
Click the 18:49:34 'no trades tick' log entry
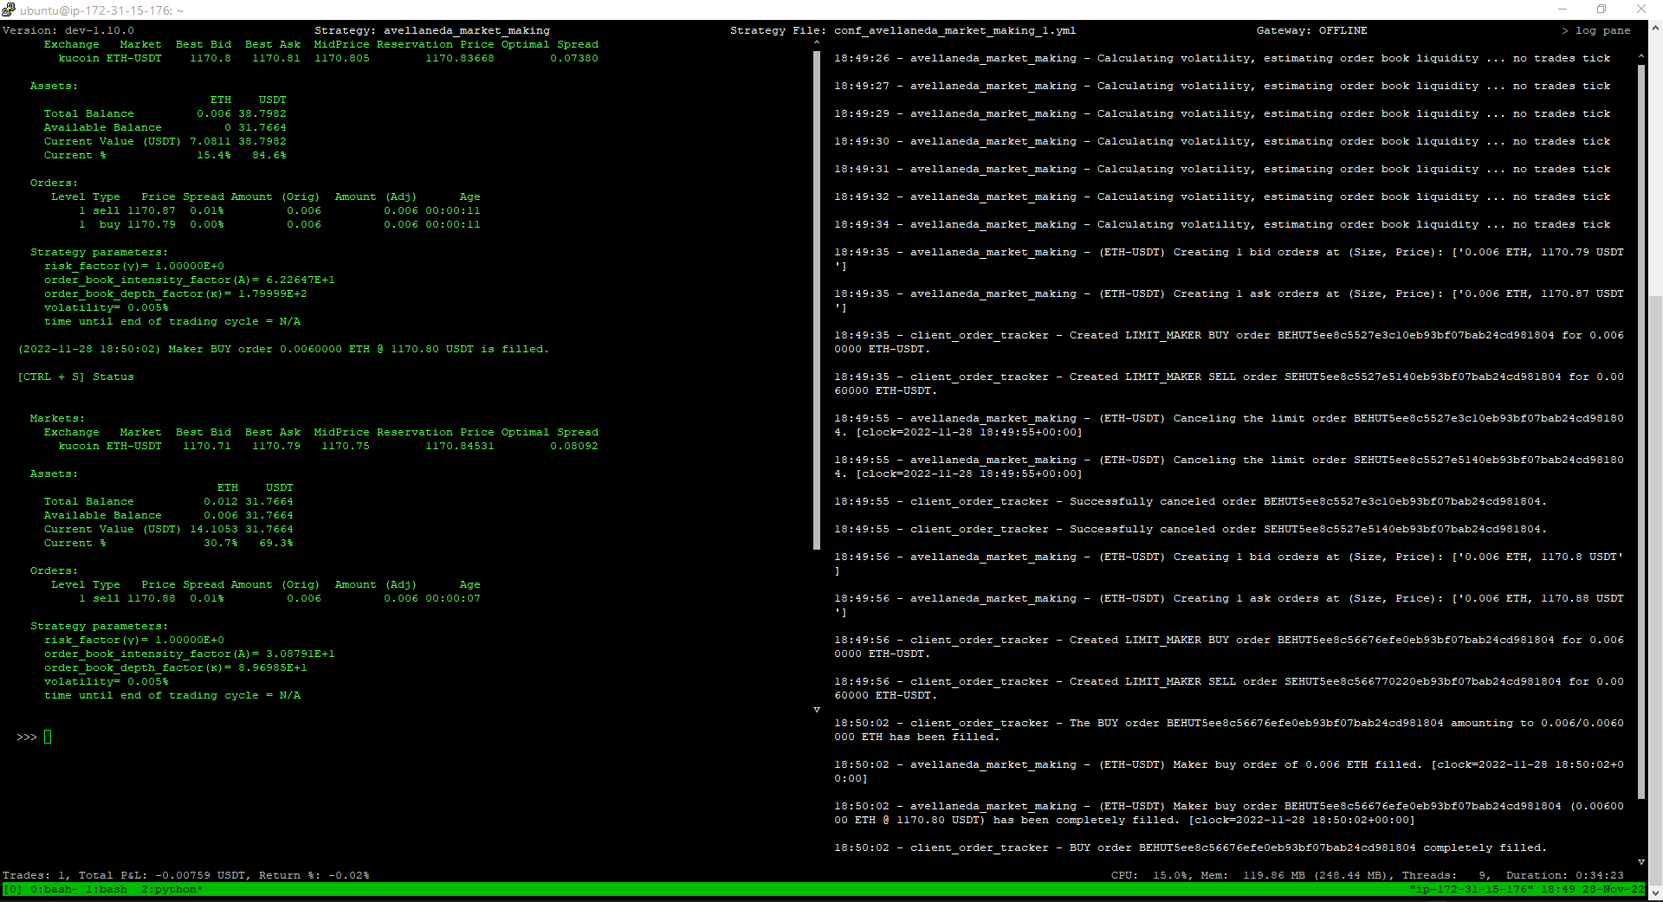[1222, 224]
